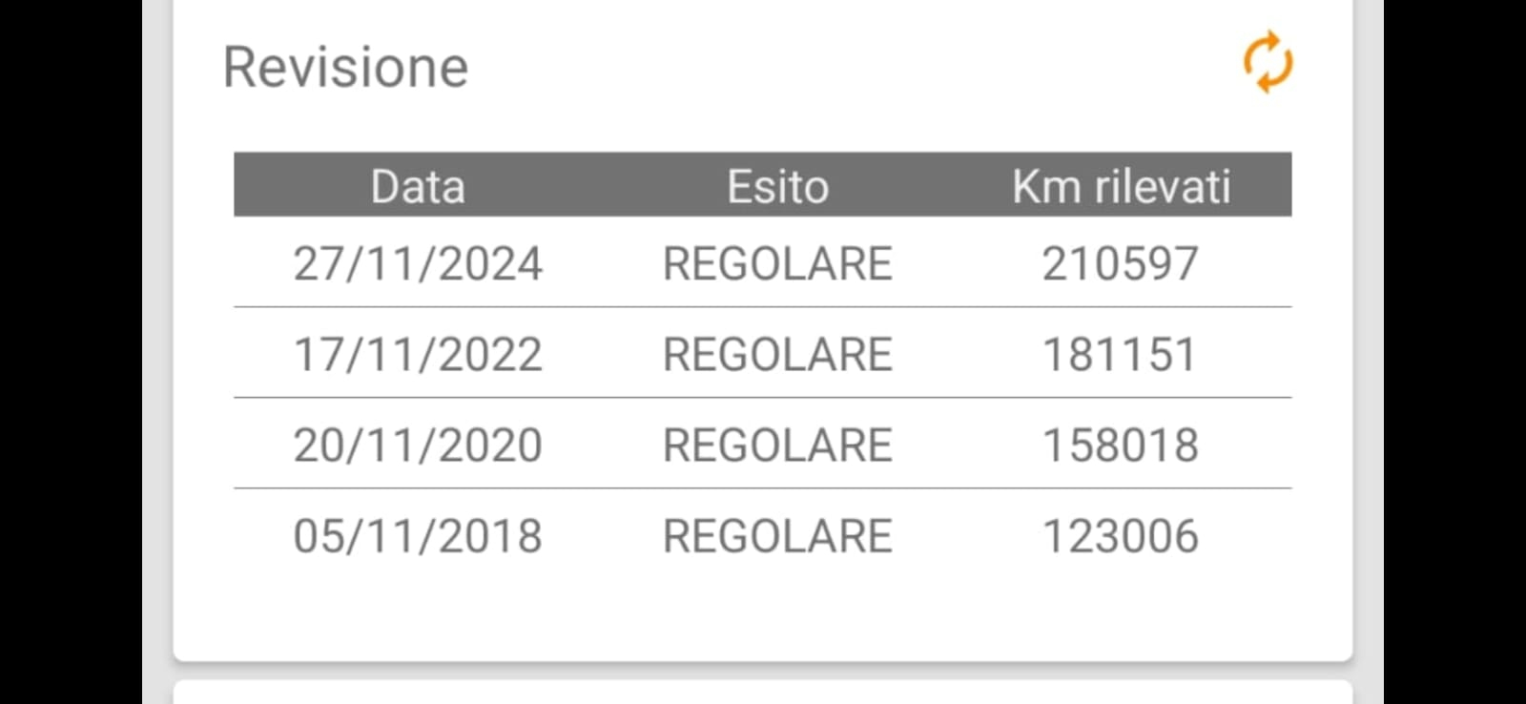Open the 17/11/2022 date cell
1526x704 pixels.
coord(418,355)
